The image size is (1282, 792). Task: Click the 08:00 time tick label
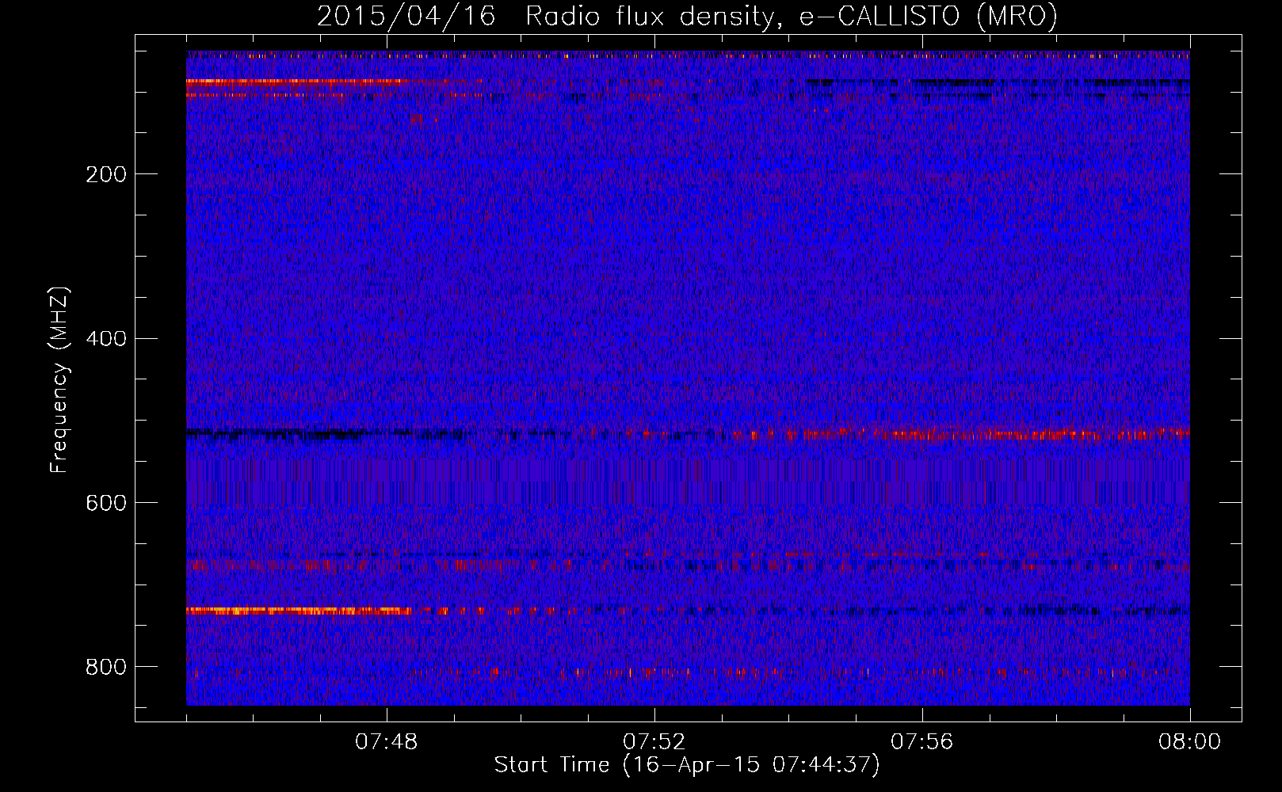point(1189,742)
